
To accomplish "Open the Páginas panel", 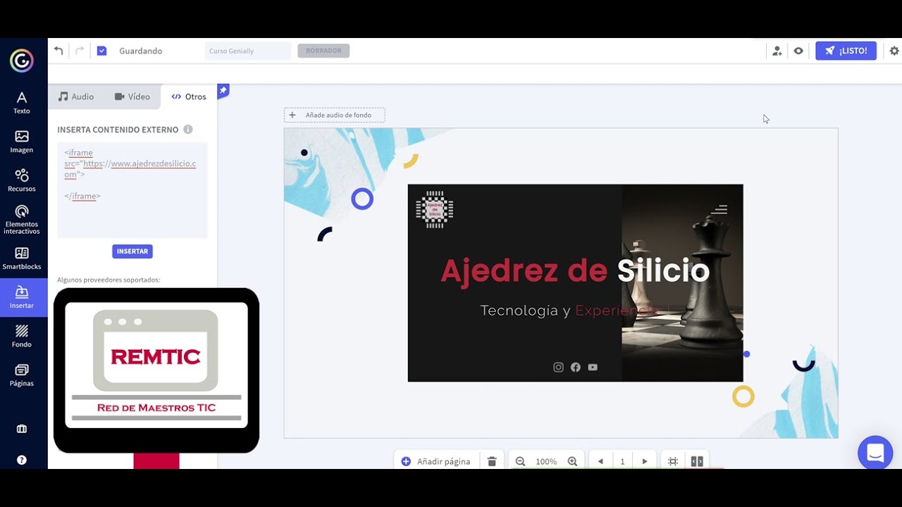I will [x=22, y=375].
